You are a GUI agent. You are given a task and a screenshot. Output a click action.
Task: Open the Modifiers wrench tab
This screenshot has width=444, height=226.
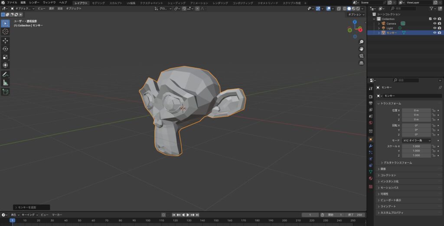pos(371,146)
